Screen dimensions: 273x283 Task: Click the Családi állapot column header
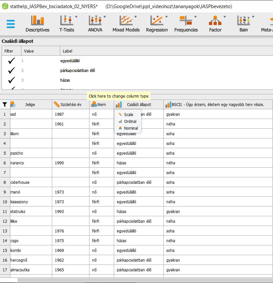[x=139, y=104]
